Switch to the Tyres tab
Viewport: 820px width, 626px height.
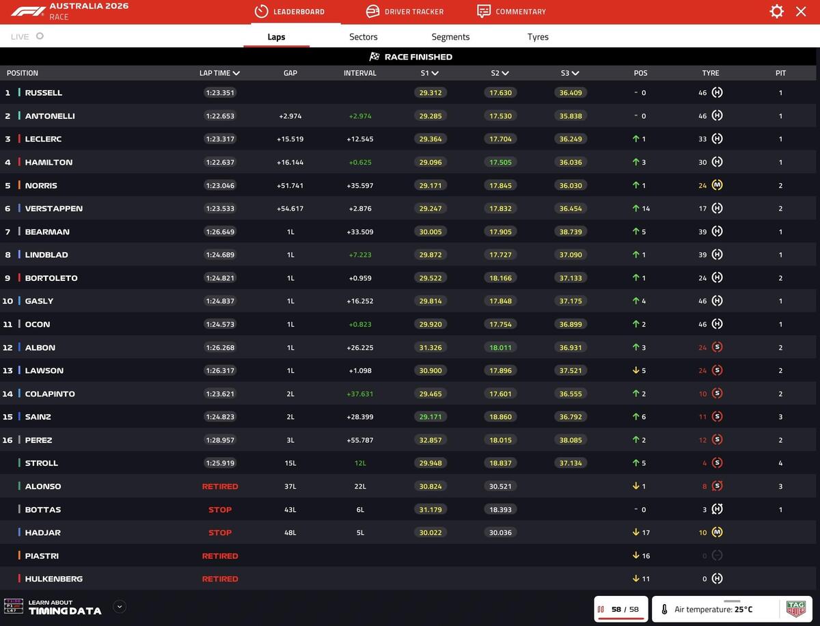(x=538, y=37)
